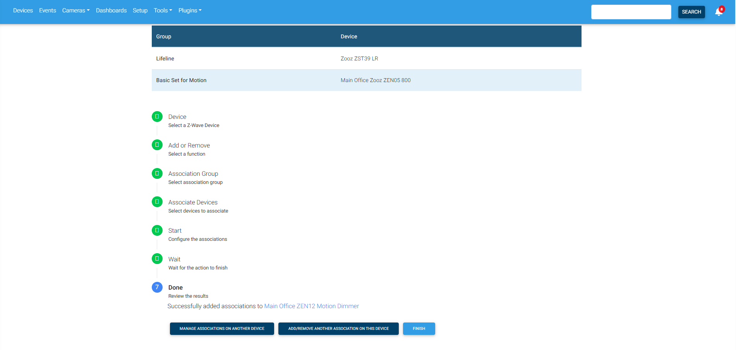Click 'Select devices to associate' text
This screenshot has width=736, height=350.
(x=198, y=211)
